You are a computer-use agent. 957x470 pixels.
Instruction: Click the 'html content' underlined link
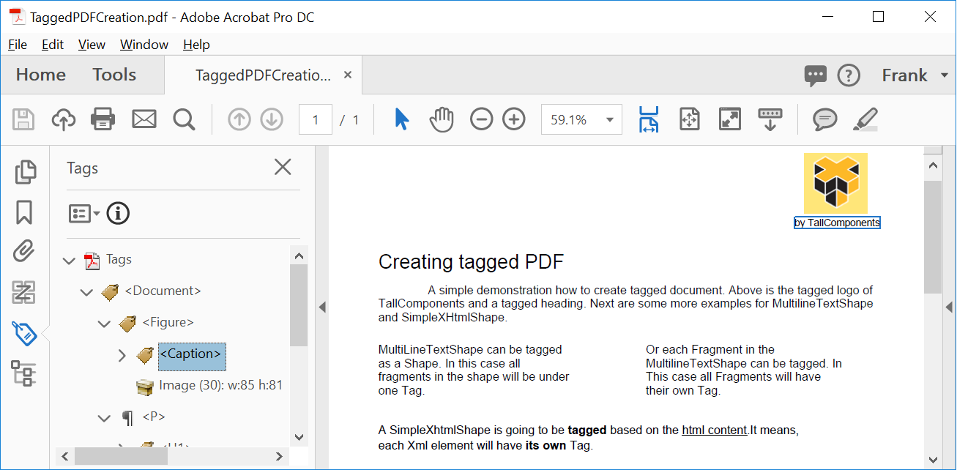point(714,430)
